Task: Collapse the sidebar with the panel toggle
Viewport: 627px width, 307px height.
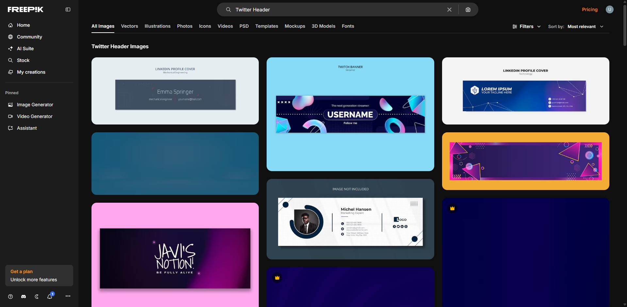Action: click(68, 9)
